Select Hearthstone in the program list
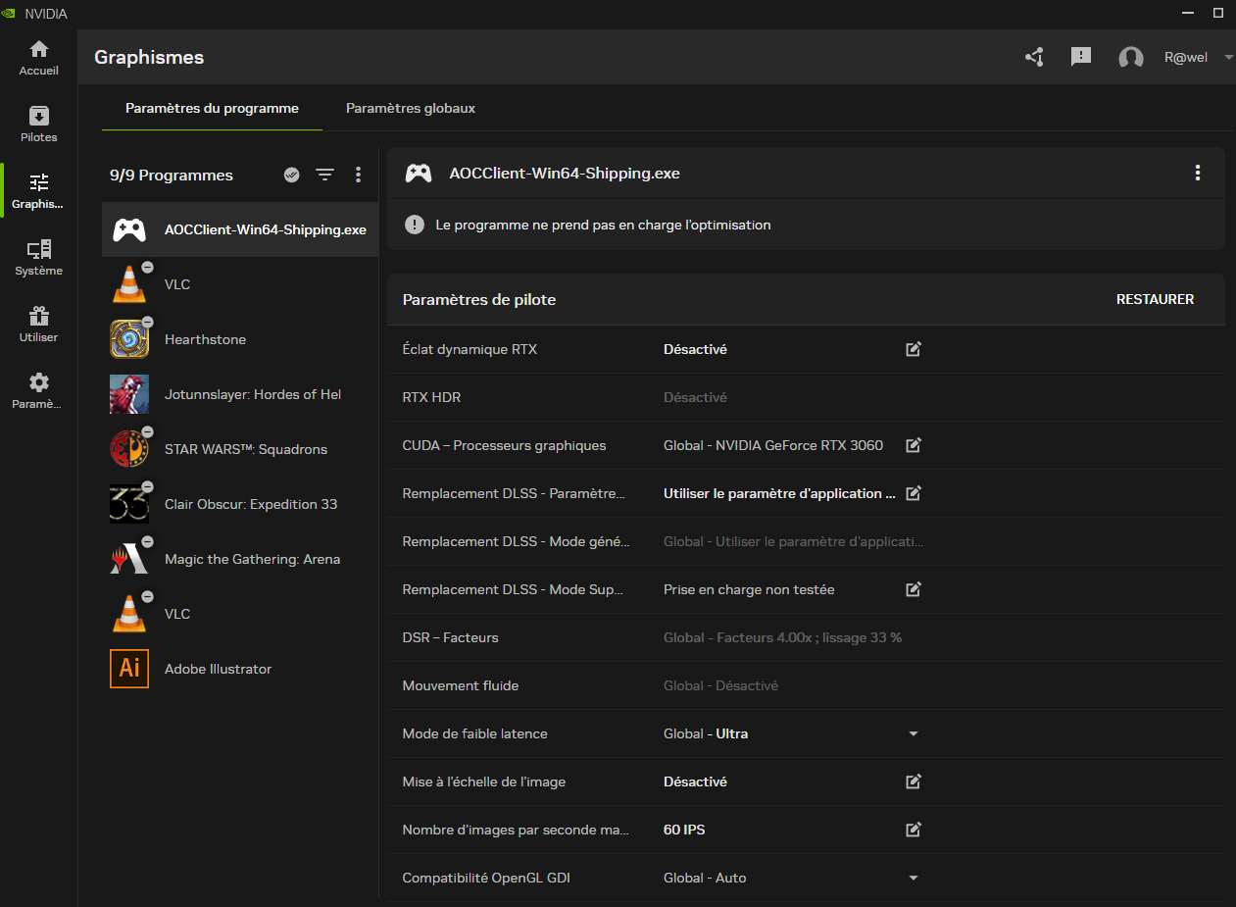The height and width of the screenshot is (907, 1236). pos(240,339)
